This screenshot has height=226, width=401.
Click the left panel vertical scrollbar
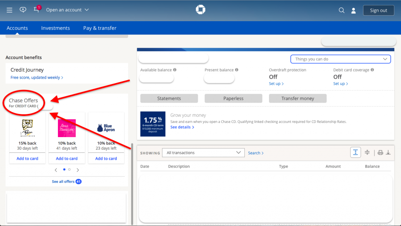(132, 184)
